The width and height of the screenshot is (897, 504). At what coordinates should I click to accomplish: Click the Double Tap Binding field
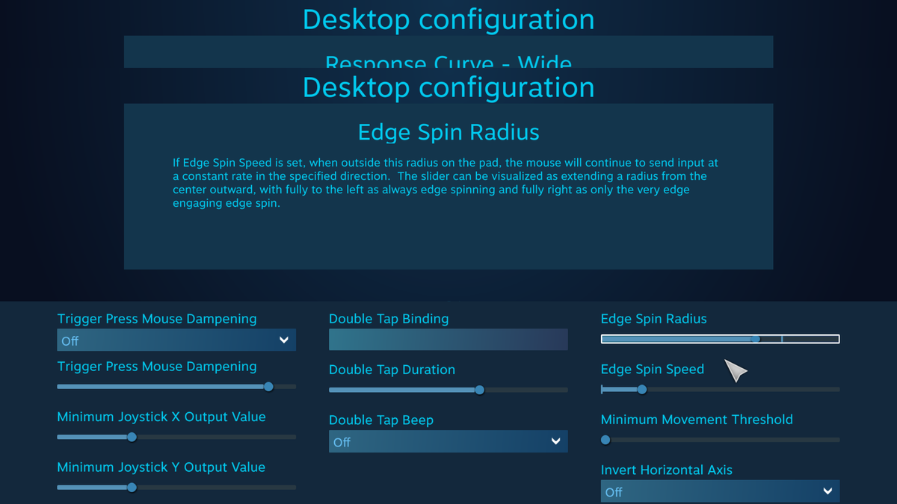pos(448,340)
